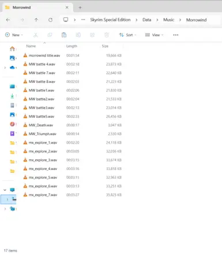
Task: Expand the Network tree node
Action: point(5,209)
